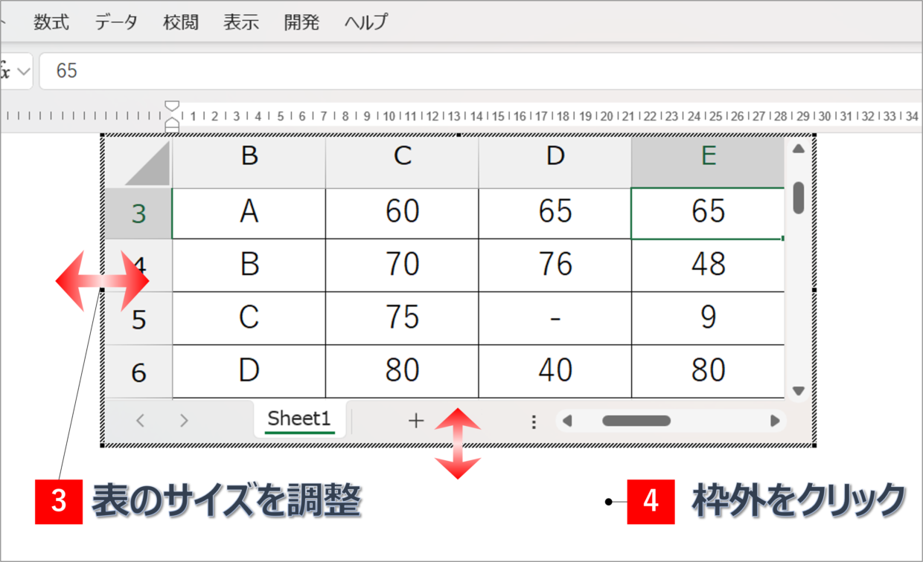Open the 数式 ribbon tab
This screenshot has width=923, height=562.
(x=51, y=22)
